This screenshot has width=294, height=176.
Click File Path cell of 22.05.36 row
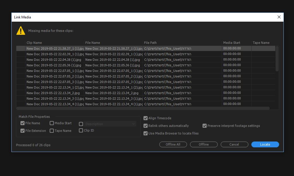182,65
